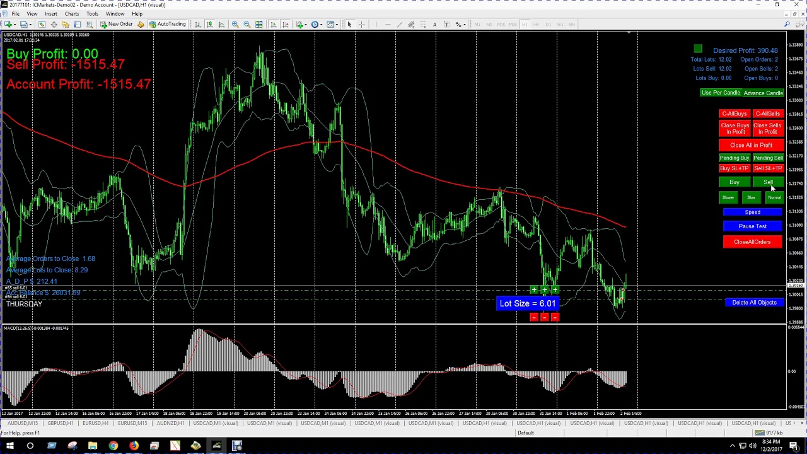Toggle Advance Candle mode
Viewport: 807px width, 454px height.
click(x=763, y=93)
